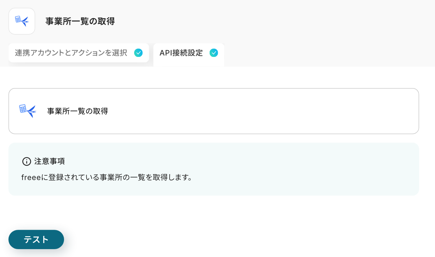The image size is (435, 257).
Task: Click the calculator part of the header icon
Action: (x=18, y=19)
